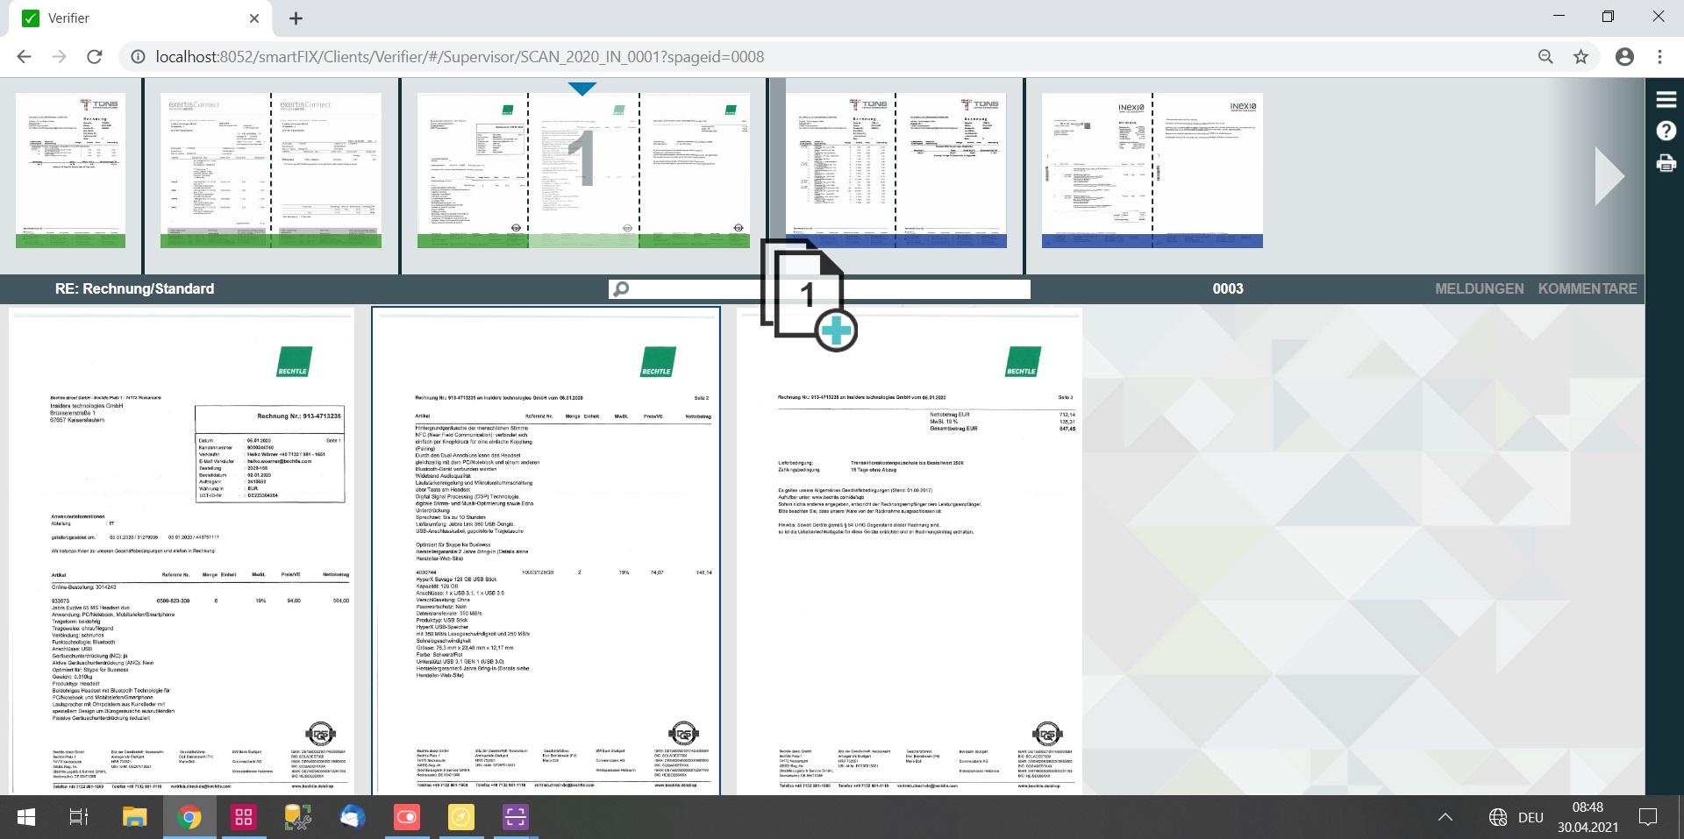Click the magnifier icon in search bar
Viewport: 1684px width, 839px height.
[x=621, y=289]
